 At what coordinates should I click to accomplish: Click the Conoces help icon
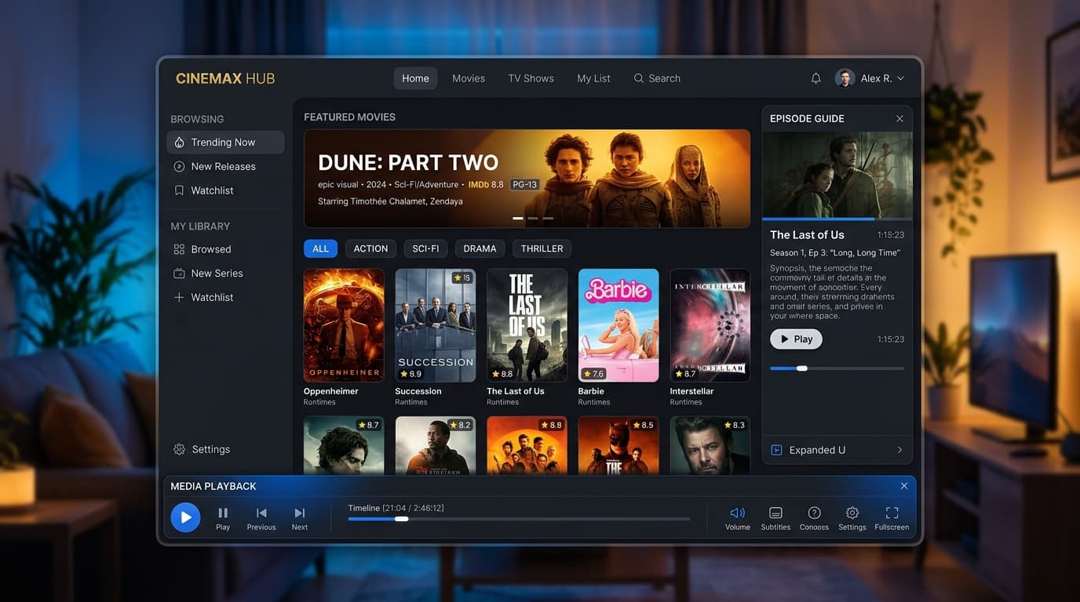(814, 513)
